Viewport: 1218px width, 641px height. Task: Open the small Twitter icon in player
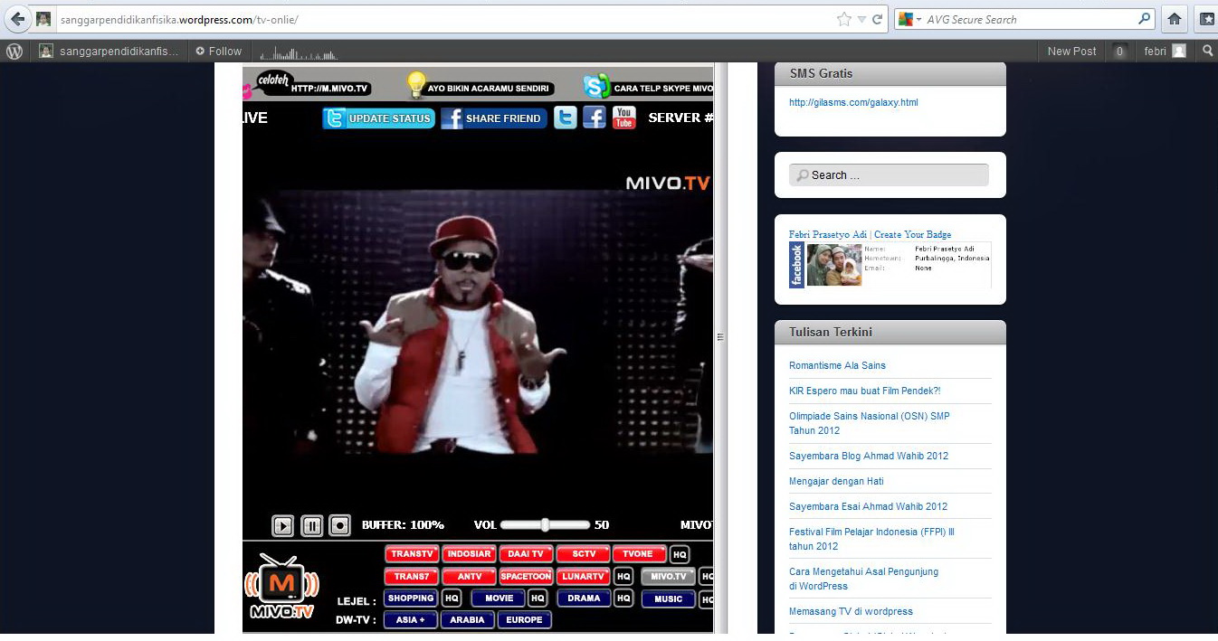click(x=566, y=118)
